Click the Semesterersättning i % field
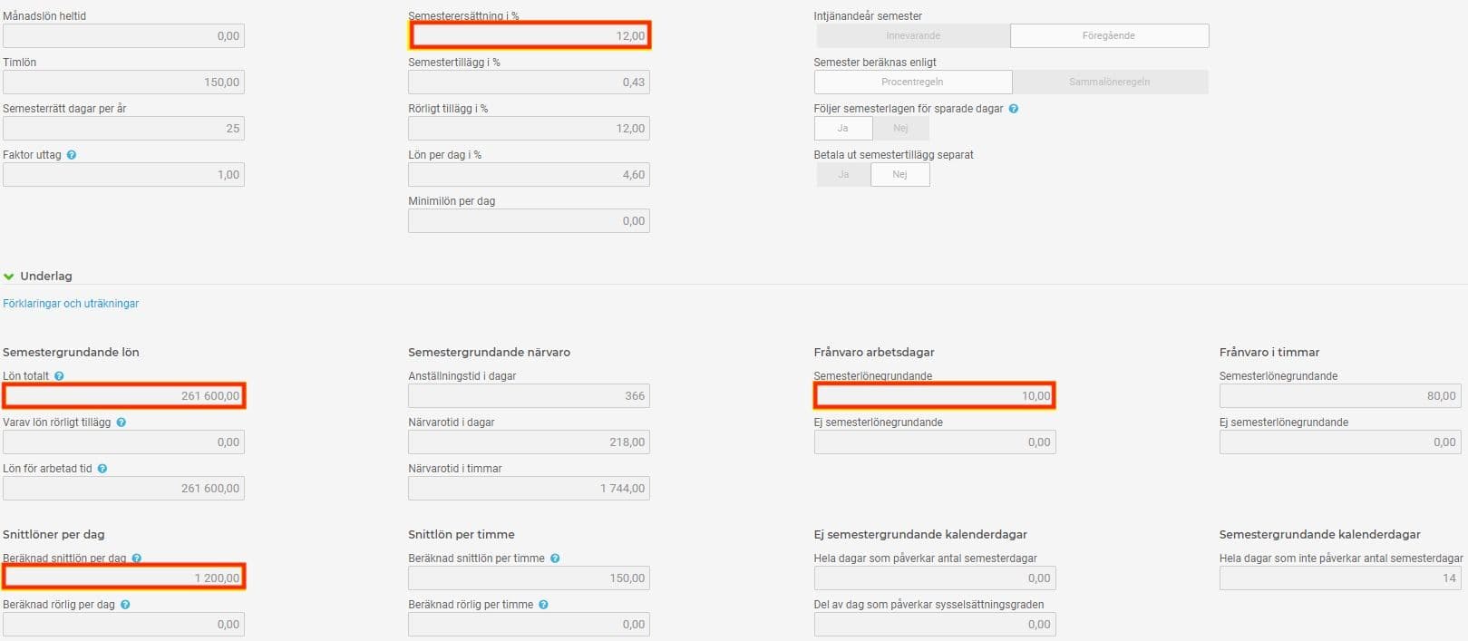 tap(530, 36)
